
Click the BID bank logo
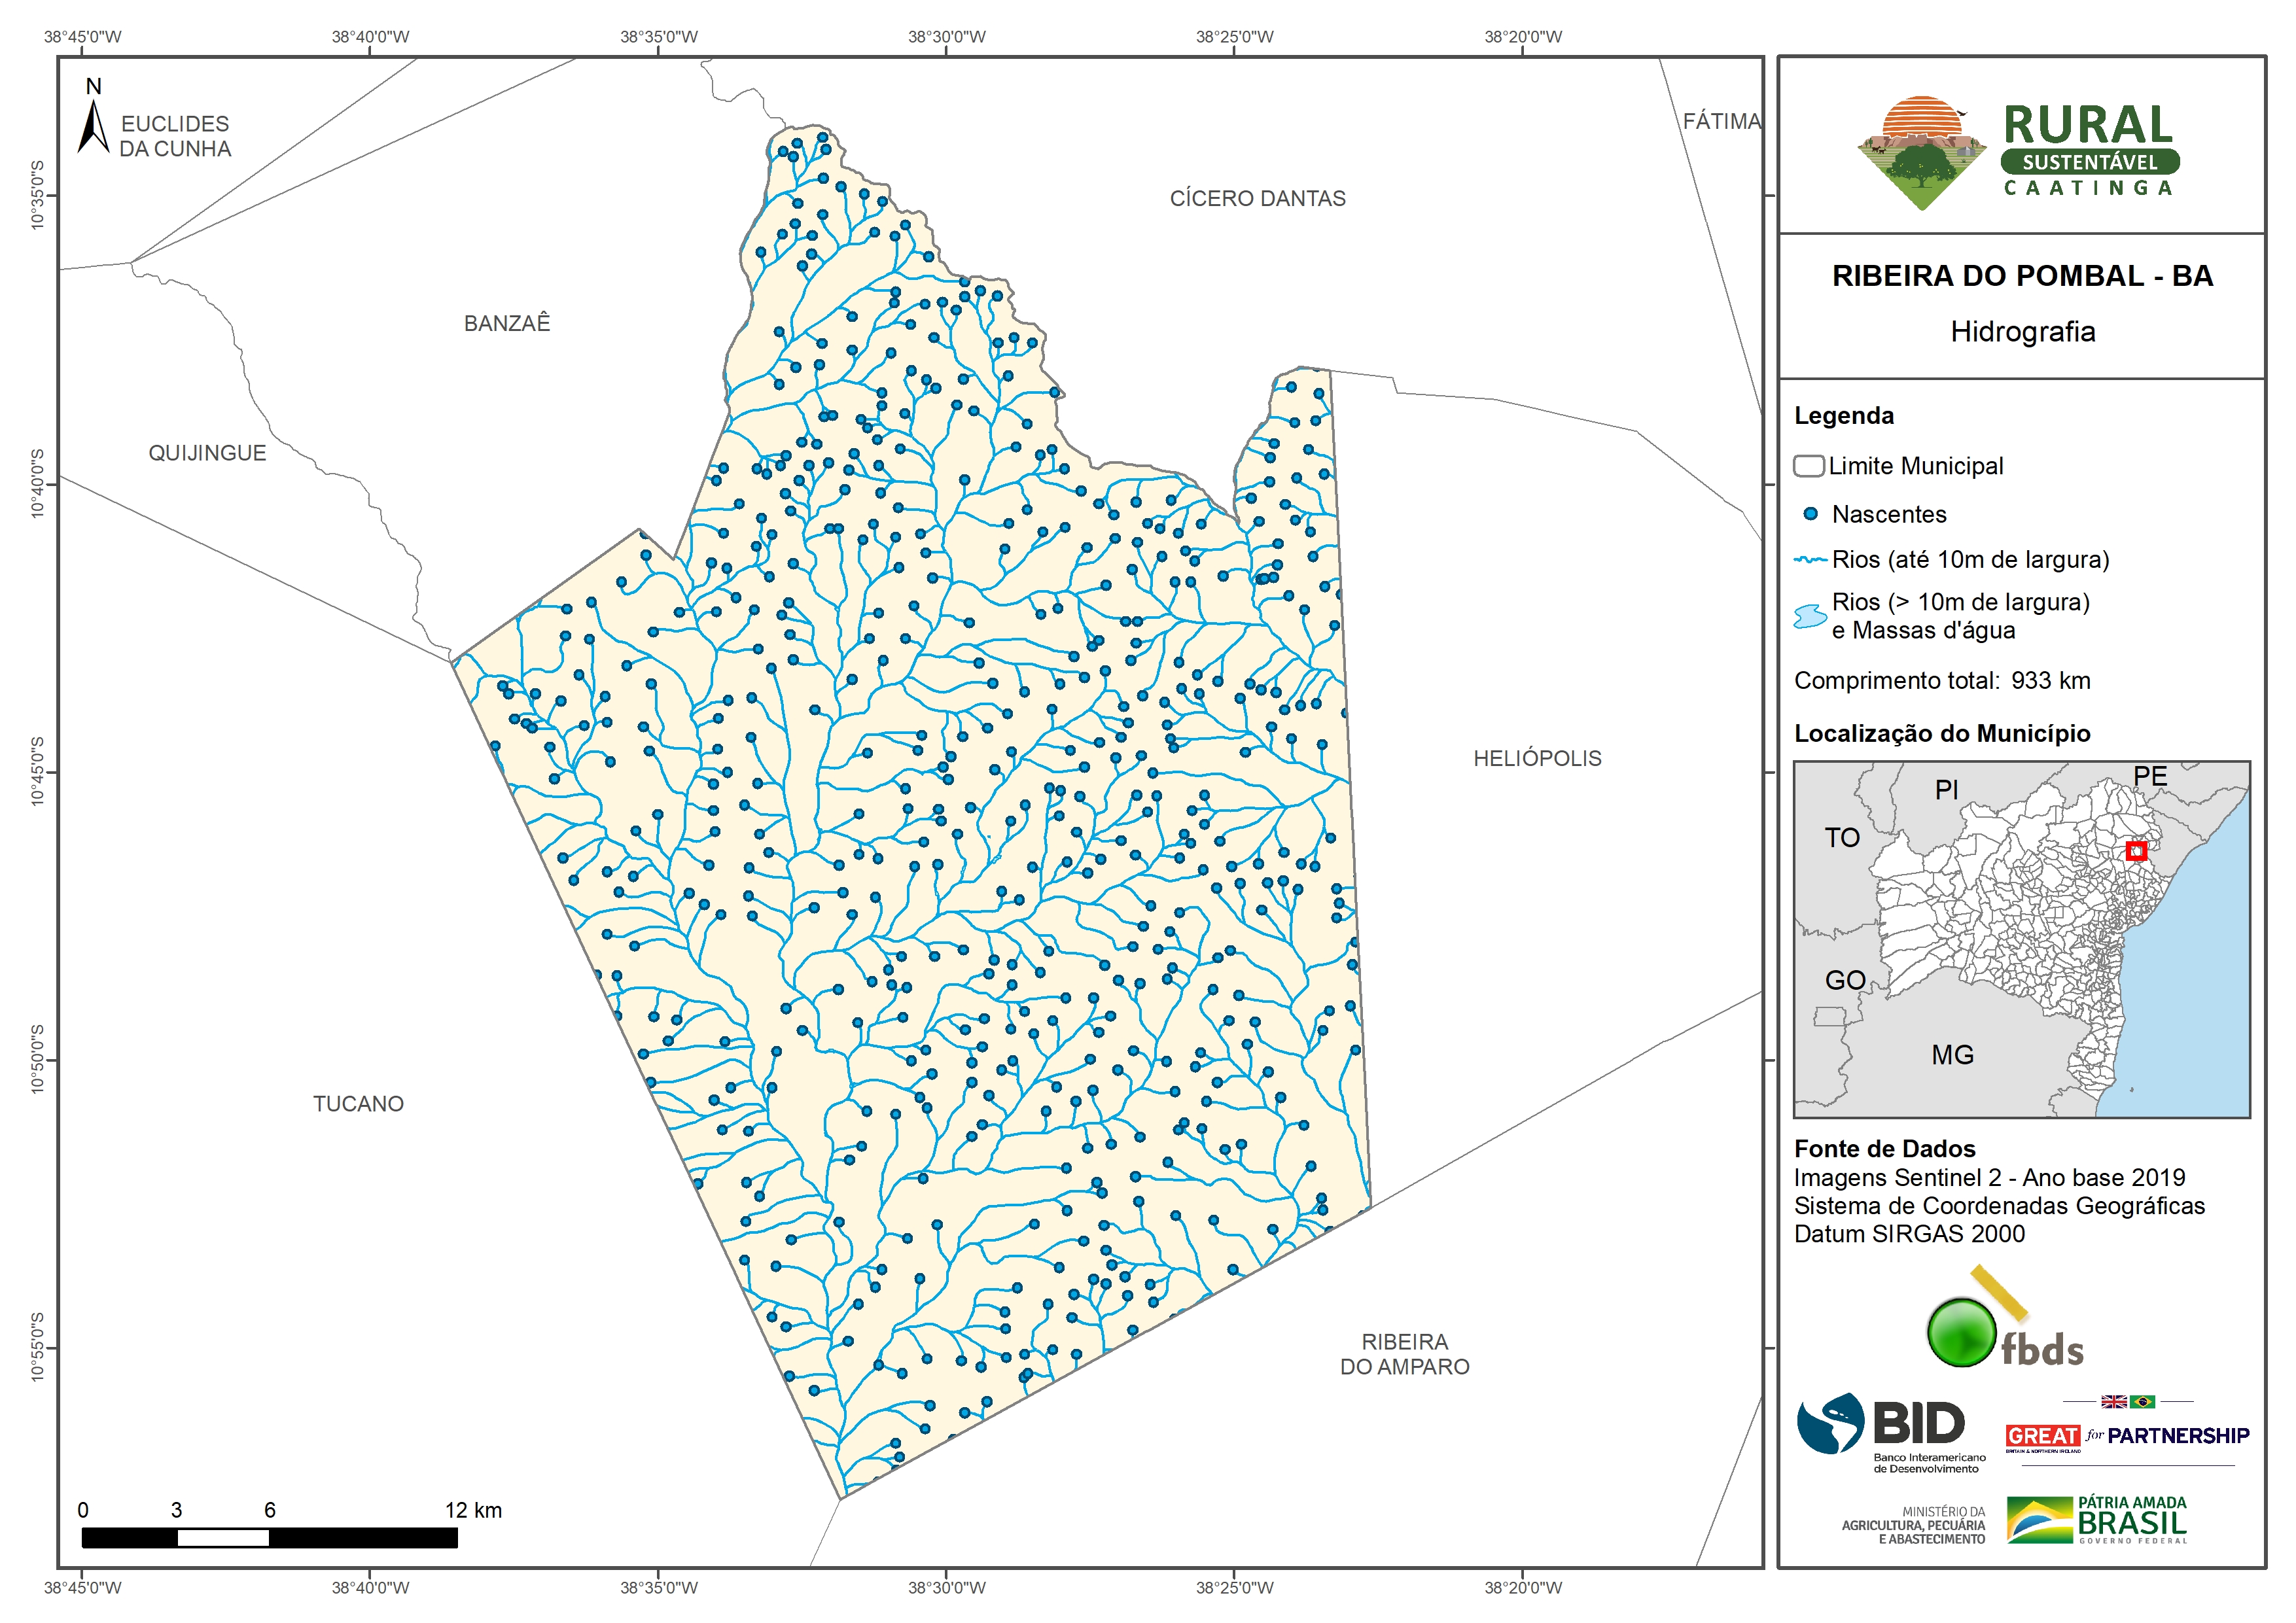(1891, 1430)
